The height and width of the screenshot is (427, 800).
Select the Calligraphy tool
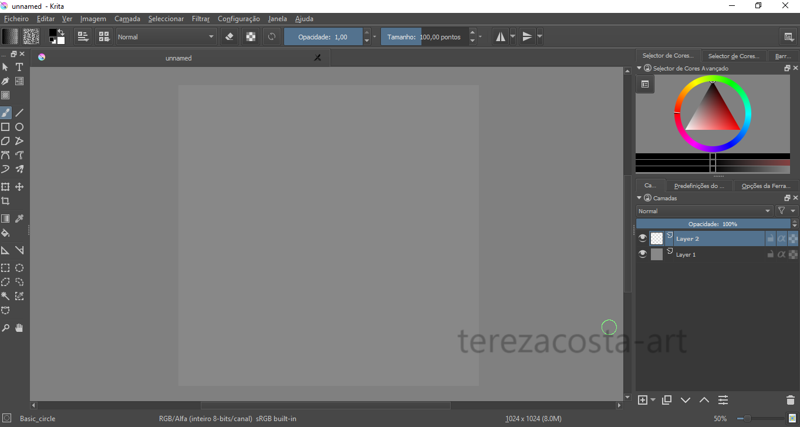point(5,81)
